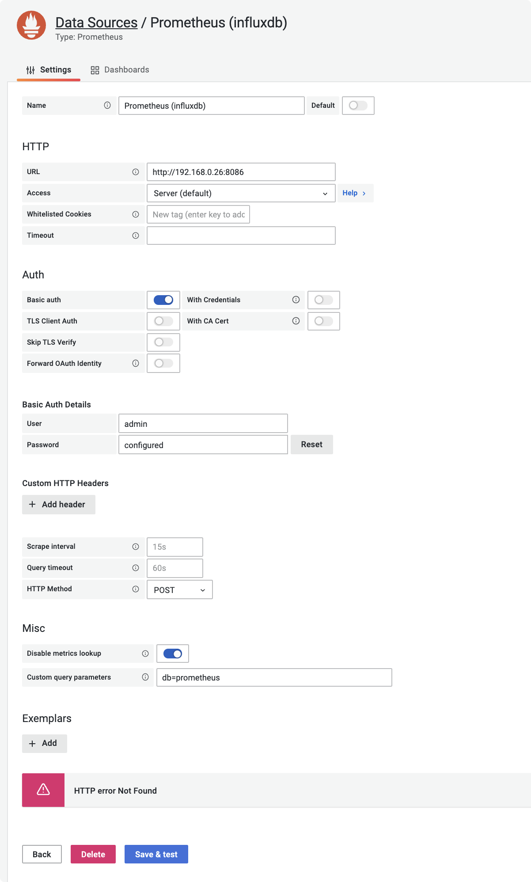Turn off Disable metrics lookup toggle
531x882 pixels.
point(173,654)
